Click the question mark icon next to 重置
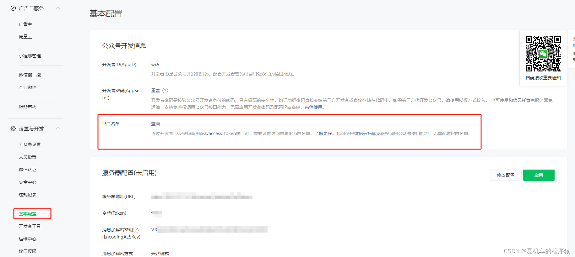Image resolution: width=575 pixels, height=257 pixels. click(165, 91)
